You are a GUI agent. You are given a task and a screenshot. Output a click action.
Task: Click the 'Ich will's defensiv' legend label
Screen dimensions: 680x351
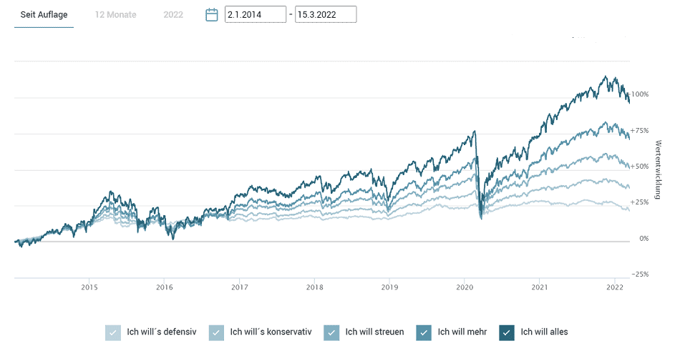pos(161,332)
